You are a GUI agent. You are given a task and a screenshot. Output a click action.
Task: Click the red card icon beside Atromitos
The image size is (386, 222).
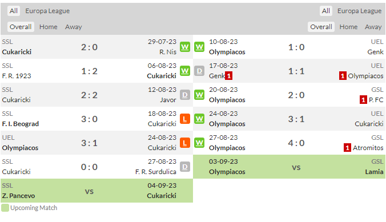coord(347,148)
